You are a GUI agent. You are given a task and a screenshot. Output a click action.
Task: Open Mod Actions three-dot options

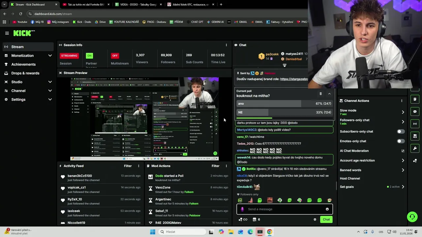coord(226,166)
